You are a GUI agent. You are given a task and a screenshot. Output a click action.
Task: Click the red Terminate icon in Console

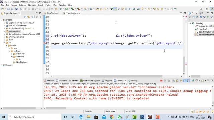[161, 81]
